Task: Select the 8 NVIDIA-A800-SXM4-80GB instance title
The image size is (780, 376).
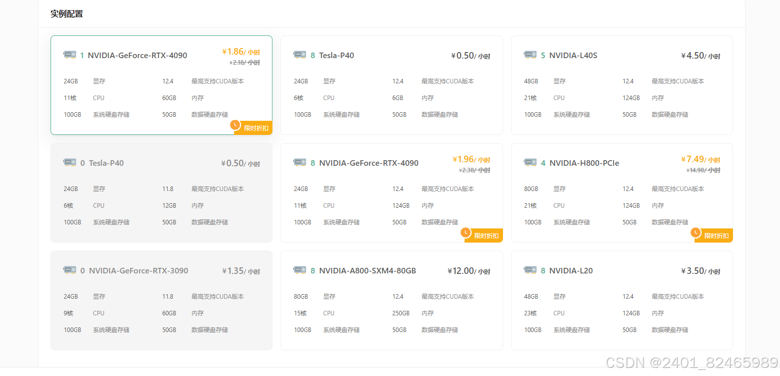Action: [x=363, y=271]
